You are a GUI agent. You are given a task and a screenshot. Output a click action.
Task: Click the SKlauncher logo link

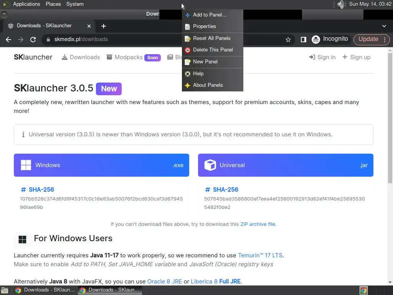(33, 57)
